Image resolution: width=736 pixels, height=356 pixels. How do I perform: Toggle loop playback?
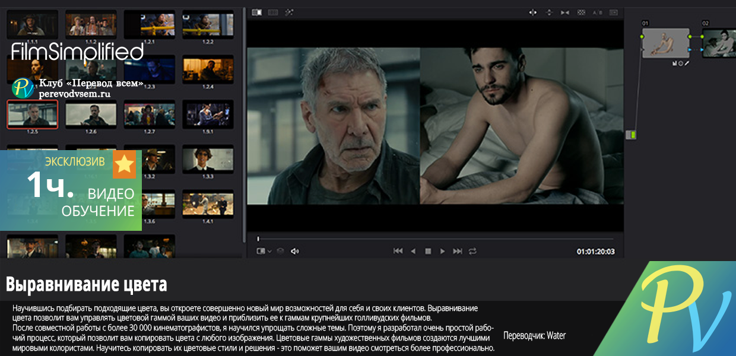[472, 251]
